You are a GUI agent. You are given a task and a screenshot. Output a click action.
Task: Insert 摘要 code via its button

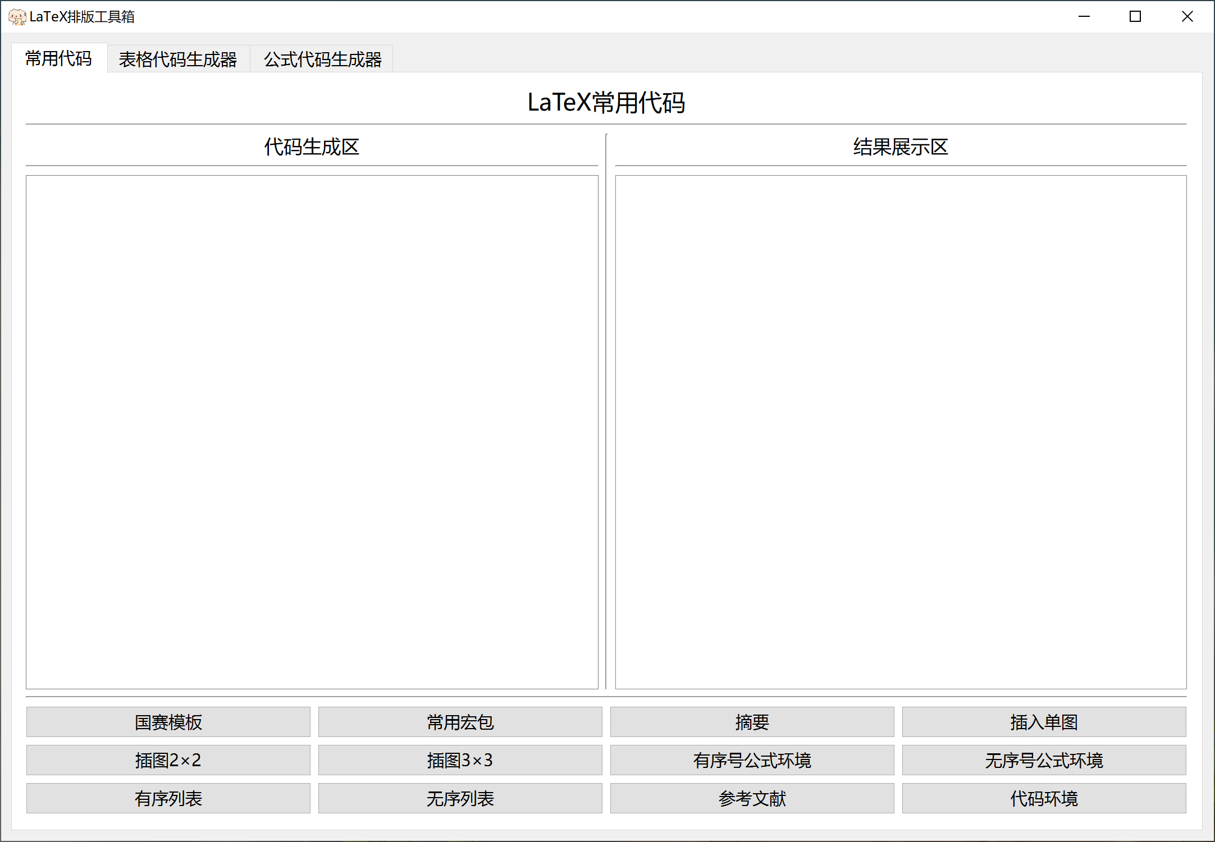[x=752, y=722]
